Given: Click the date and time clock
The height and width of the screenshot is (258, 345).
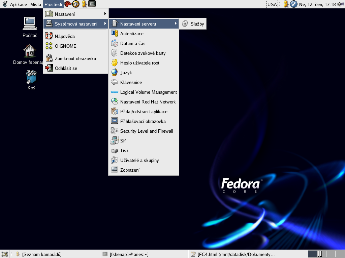Looking at the screenshot, I should [317, 4].
